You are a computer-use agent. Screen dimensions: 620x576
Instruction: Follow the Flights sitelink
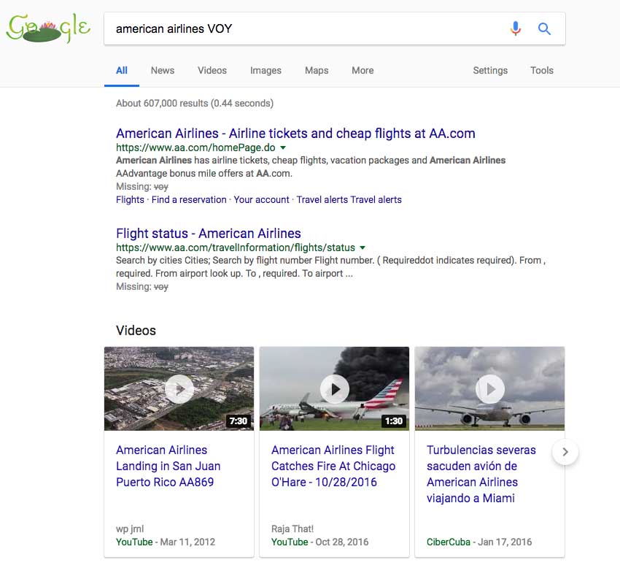(130, 200)
